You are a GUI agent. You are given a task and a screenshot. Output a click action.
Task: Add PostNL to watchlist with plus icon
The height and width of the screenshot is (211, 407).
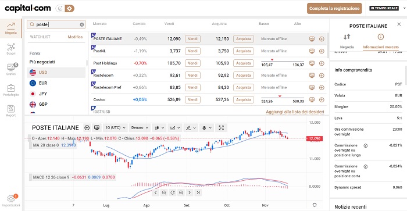322,51
